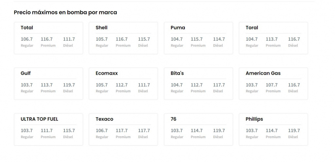335x162 pixels.
Task: Select Gulf's Diésel price 119.7
Action: [x=69, y=85]
